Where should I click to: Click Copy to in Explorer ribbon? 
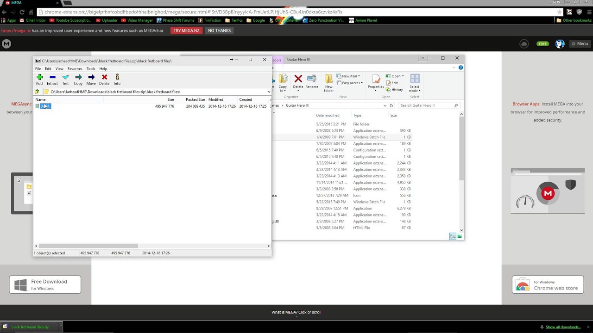click(283, 83)
